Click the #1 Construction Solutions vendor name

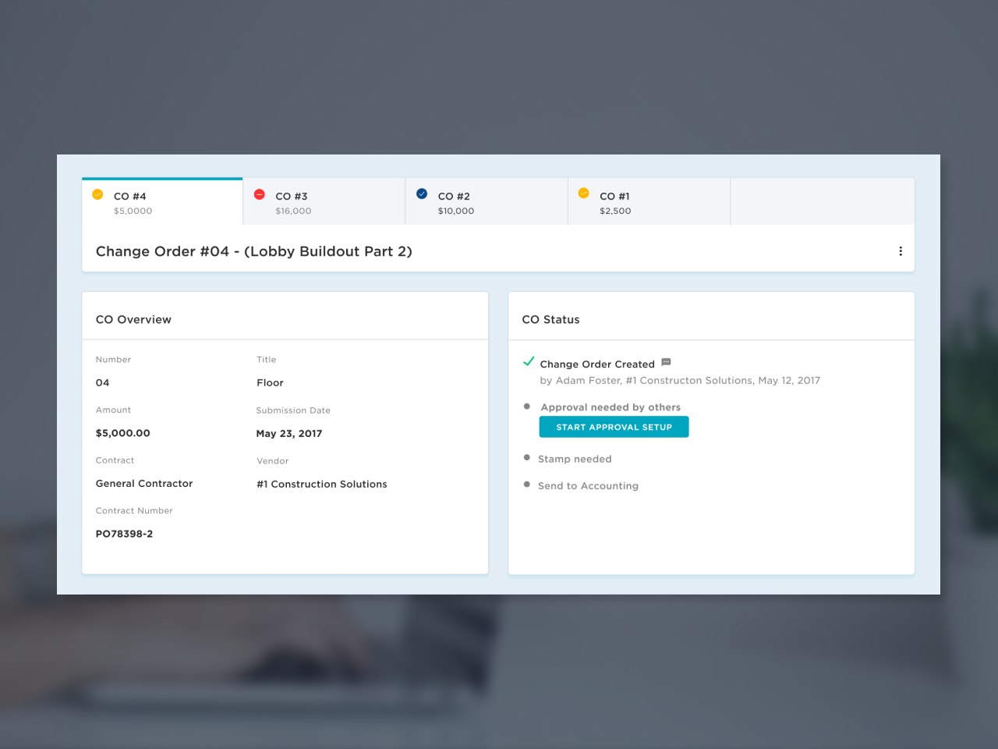tap(321, 484)
